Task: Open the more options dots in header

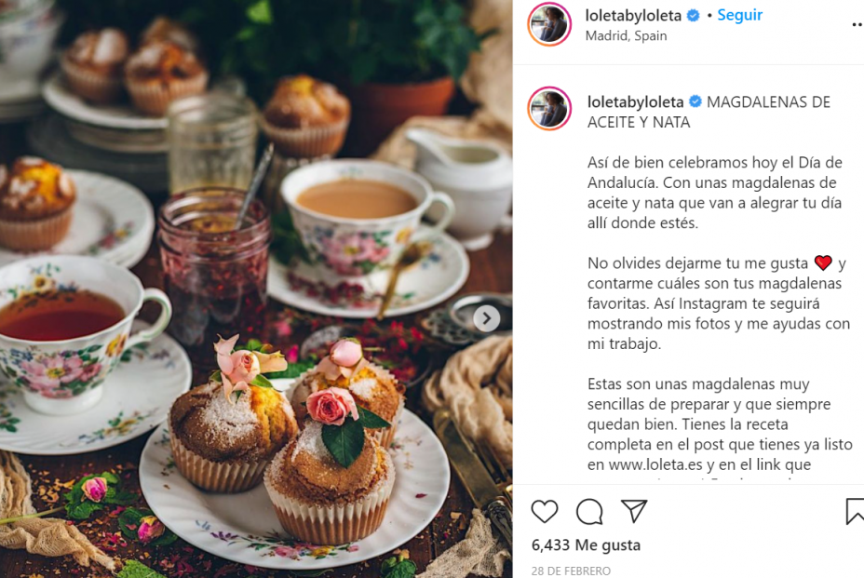Action: click(857, 25)
